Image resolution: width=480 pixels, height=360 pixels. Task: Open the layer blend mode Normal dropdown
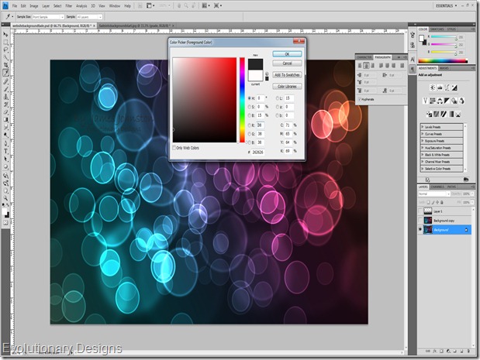coord(434,194)
